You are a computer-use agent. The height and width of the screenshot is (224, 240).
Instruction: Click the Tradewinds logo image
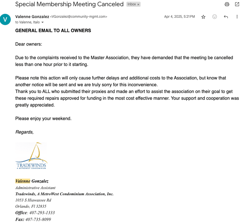(x=31, y=156)
